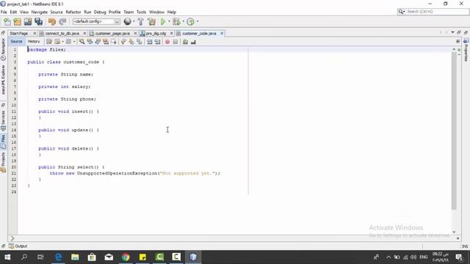Viewport: 470px width, 264px height.
Task: Open the Services side panel
Action: click(3, 120)
